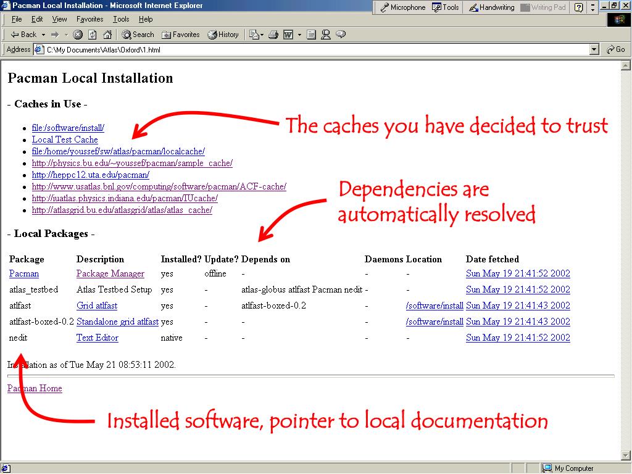Edit the page with the Word icon
Screen dimensions: 632x474
point(288,35)
